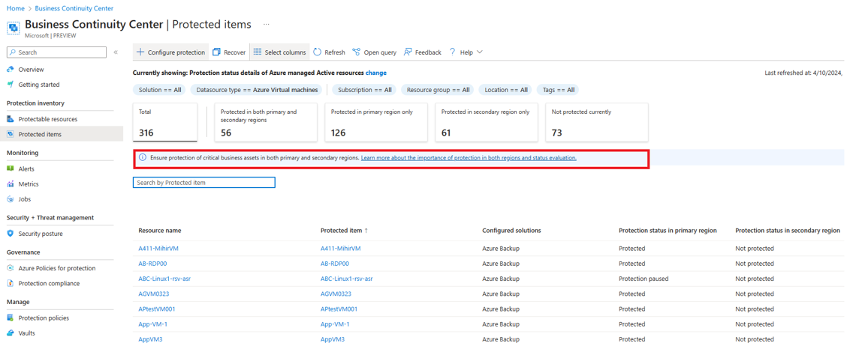The image size is (853, 346).
Task: Open the Resource group == All filter
Action: click(x=438, y=89)
